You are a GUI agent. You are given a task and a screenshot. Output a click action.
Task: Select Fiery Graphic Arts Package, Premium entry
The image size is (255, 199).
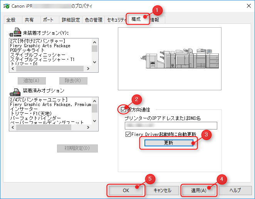(x=50, y=104)
